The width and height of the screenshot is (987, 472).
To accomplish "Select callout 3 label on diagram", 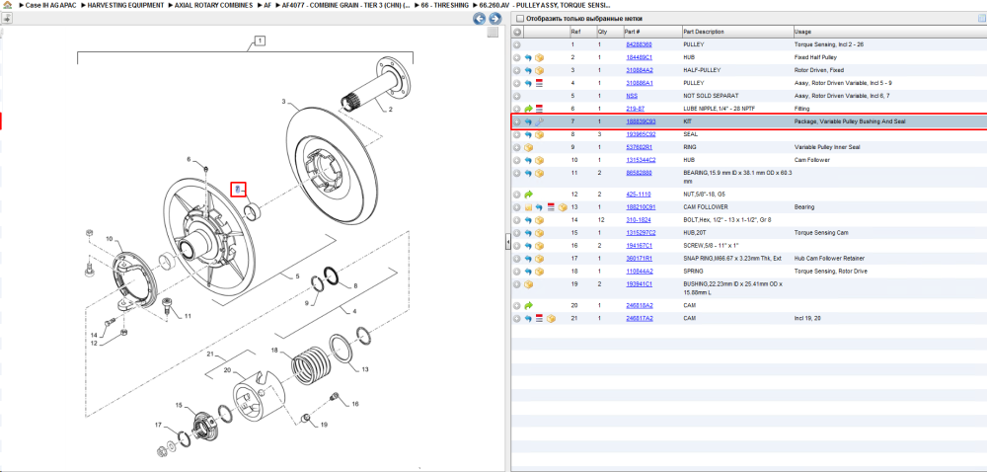I will pyautogui.click(x=284, y=102).
